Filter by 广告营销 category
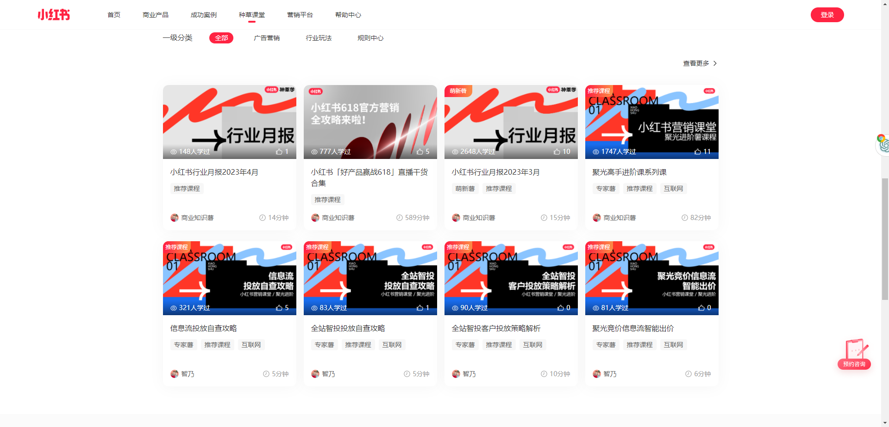This screenshot has width=889, height=427. [x=267, y=38]
